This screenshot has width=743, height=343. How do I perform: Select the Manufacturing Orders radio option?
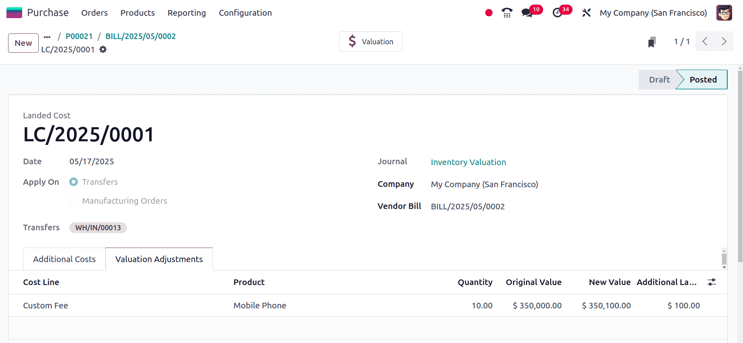pyautogui.click(x=73, y=201)
